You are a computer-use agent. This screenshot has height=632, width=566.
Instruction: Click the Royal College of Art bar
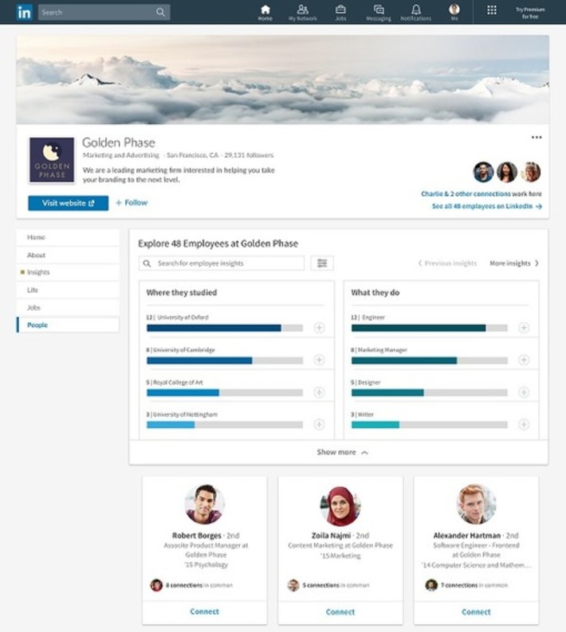pos(225,392)
